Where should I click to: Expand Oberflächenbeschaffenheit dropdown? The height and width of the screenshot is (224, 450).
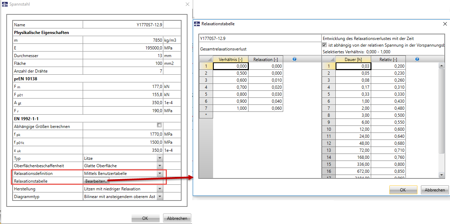[160, 166]
